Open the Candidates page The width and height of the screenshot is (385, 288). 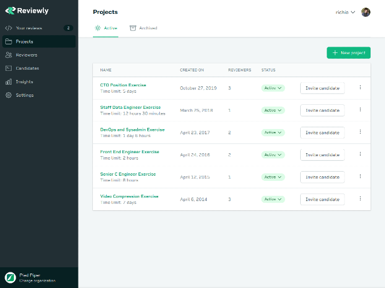(x=39, y=68)
